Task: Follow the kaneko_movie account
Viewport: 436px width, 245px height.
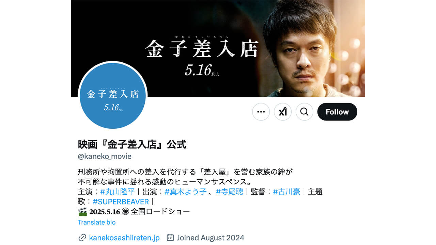Action: [337, 112]
